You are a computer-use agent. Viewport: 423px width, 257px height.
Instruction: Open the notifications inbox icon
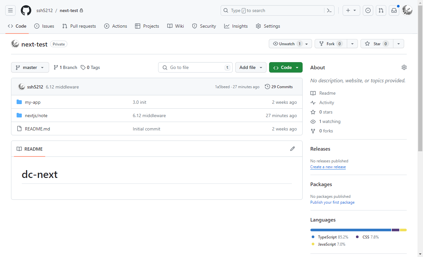click(394, 10)
